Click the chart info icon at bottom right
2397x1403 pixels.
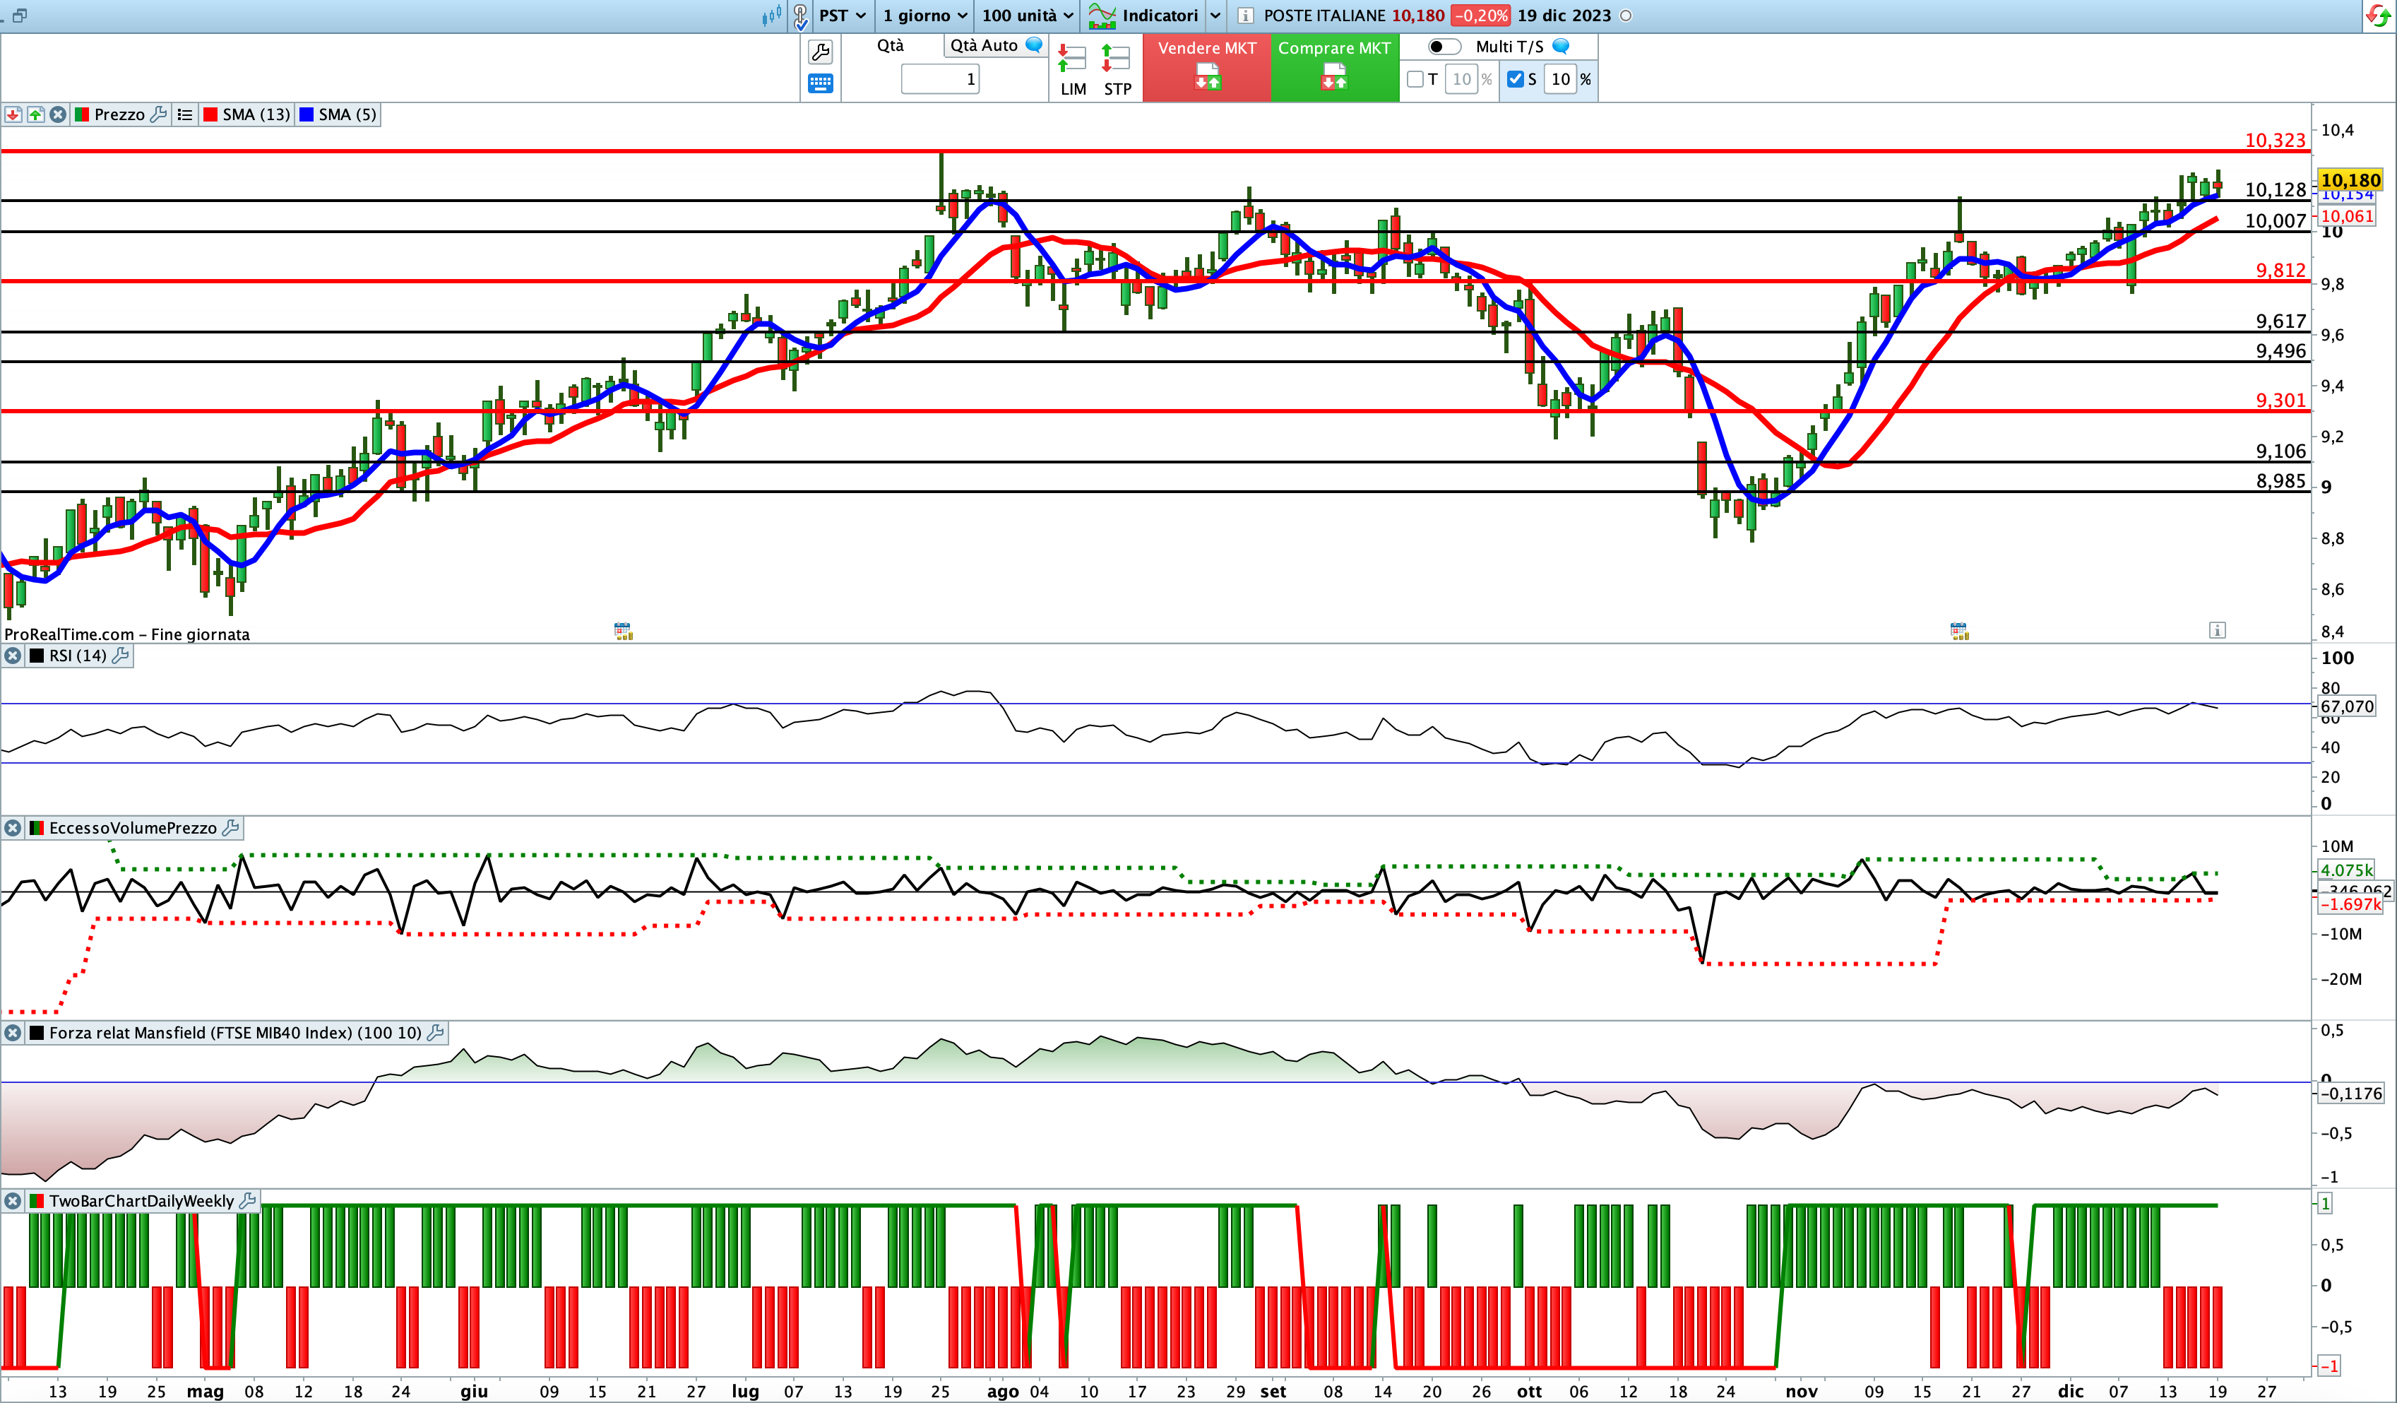click(2217, 629)
